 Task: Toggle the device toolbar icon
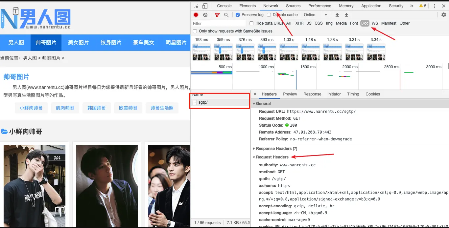tap(205, 6)
